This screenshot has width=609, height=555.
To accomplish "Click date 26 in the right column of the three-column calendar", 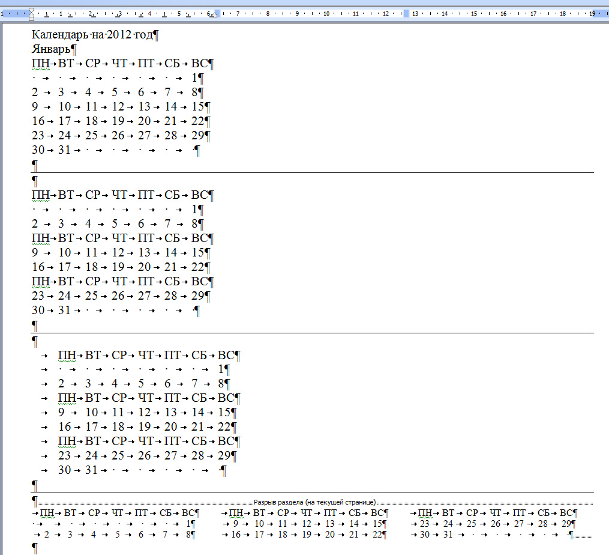I will [x=496, y=524].
